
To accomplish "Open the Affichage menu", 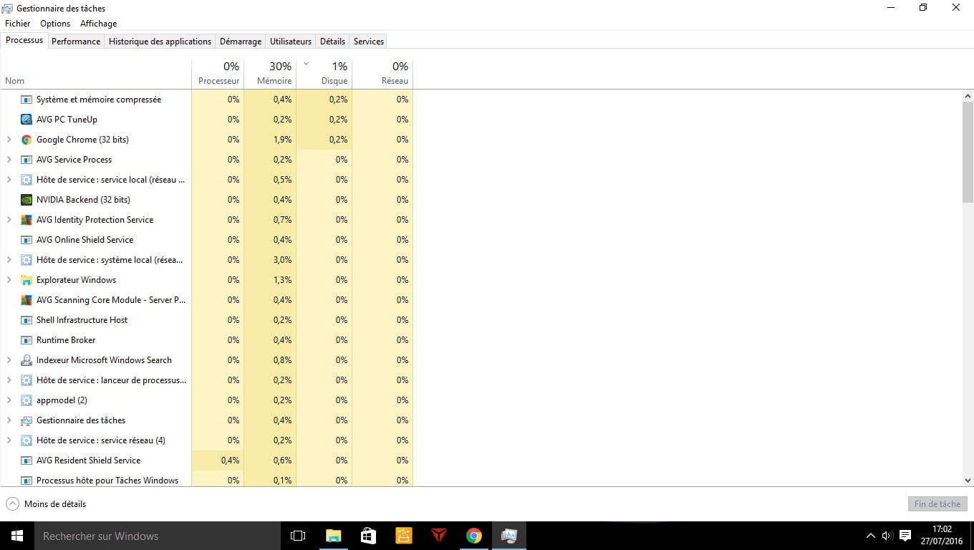I will click(x=98, y=24).
